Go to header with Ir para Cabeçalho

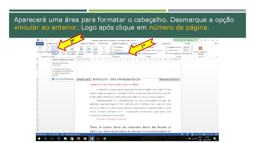(104, 50)
